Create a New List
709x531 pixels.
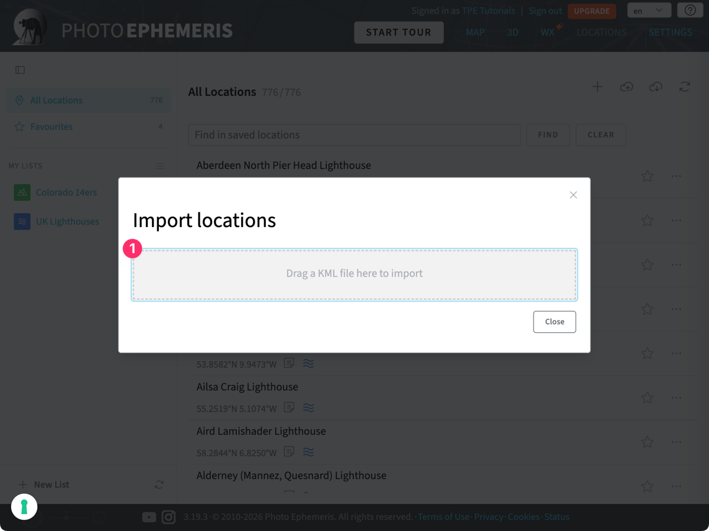pos(44,484)
